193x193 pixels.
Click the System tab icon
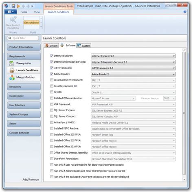coord(47,46)
